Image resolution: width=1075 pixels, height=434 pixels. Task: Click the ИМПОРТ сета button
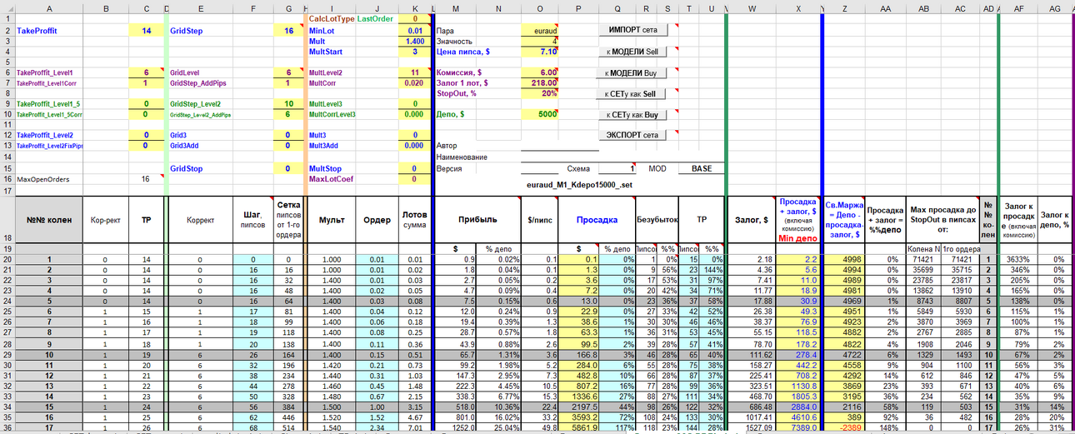633,30
